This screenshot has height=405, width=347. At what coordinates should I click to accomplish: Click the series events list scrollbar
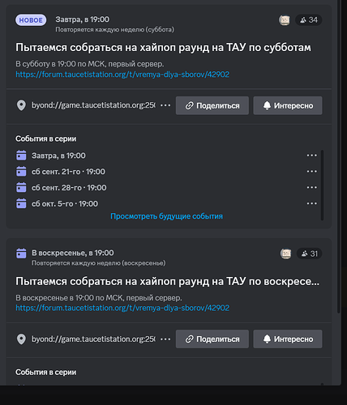pyautogui.click(x=322, y=185)
